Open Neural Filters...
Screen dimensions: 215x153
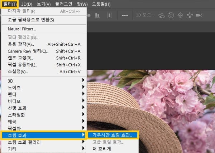pyautogui.click(x=44, y=29)
